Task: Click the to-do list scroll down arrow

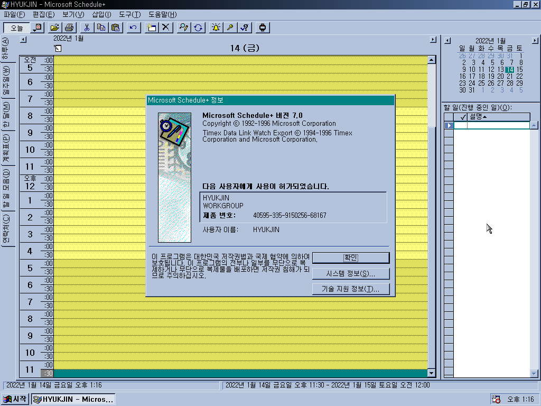Action: pos(534,374)
